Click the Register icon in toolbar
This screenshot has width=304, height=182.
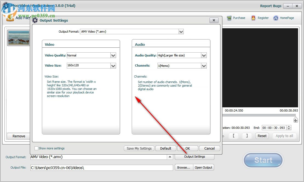(x=253, y=18)
